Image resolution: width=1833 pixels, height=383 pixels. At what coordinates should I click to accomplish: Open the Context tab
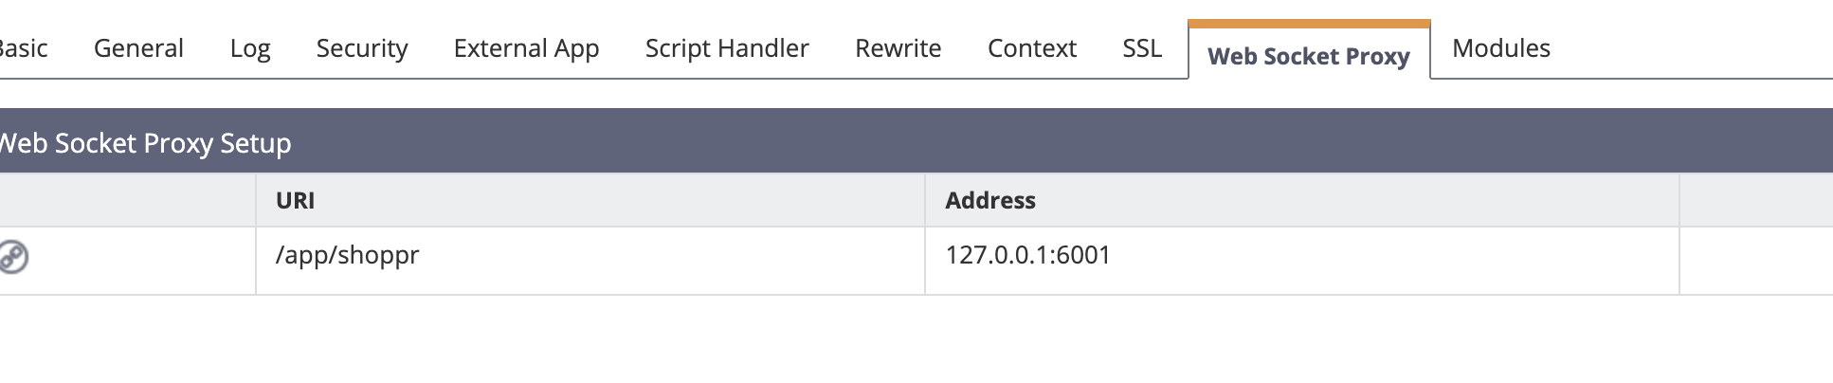tap(1031, 48)
